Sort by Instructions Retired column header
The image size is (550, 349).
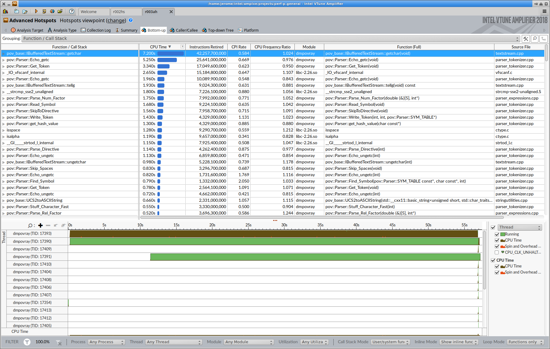(206, 47)
